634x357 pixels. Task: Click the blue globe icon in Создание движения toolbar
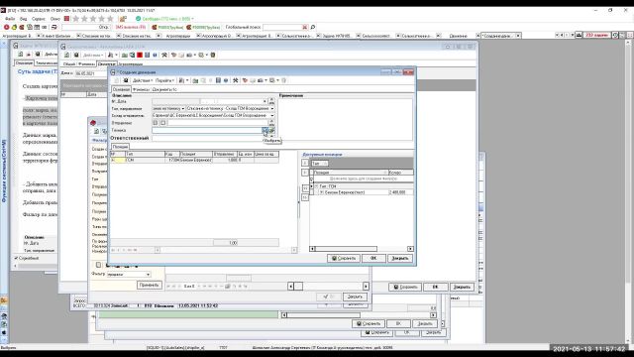pyautogui.click(x=226, y=80)
